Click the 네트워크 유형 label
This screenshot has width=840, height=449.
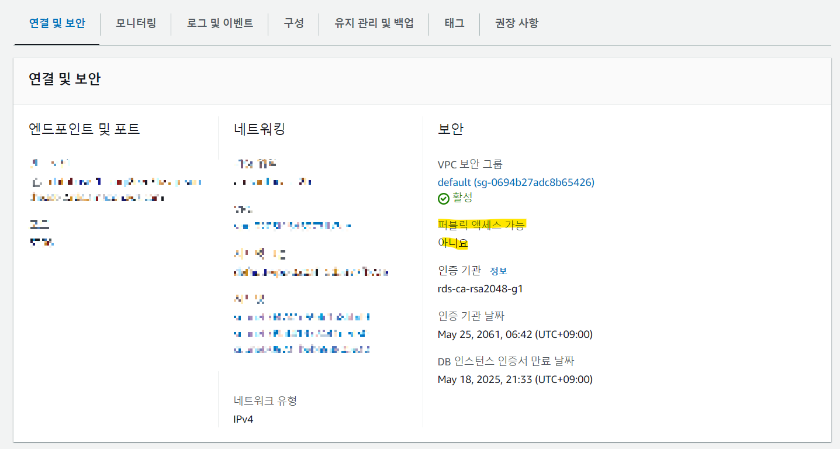coord(265,400)
